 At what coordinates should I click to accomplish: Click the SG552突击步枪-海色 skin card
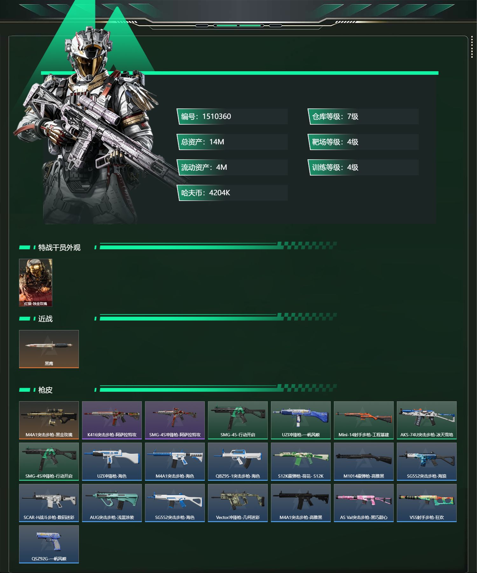pos(175,503)
